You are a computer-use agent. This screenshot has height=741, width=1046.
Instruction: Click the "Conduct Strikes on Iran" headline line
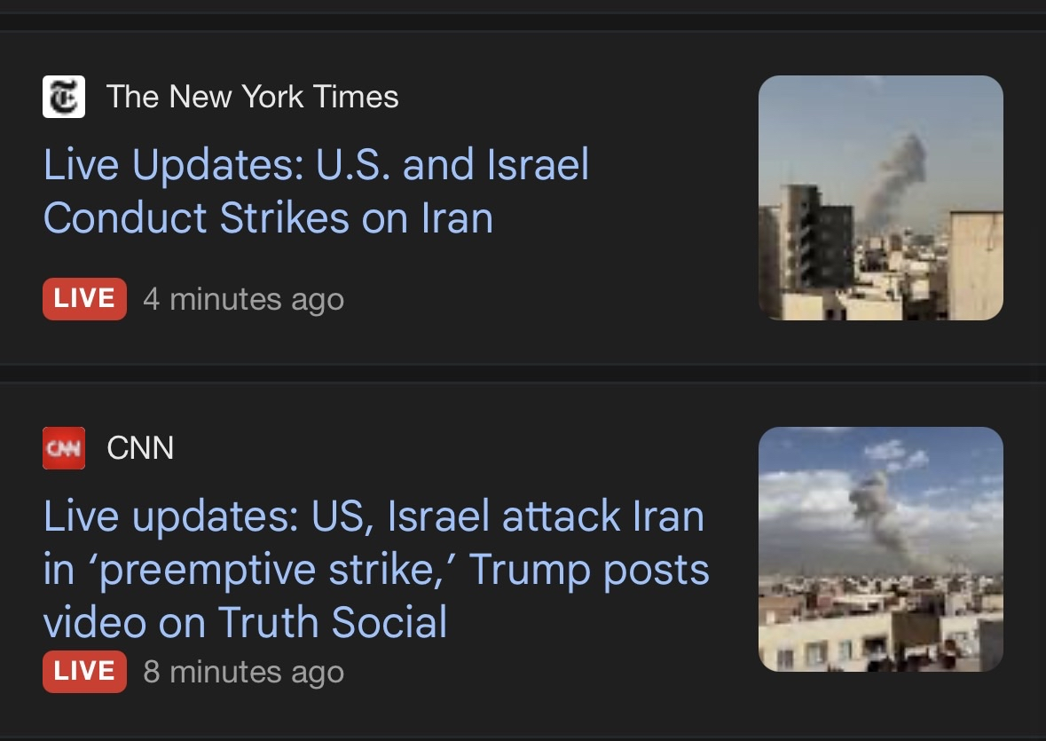click(268, 217)
